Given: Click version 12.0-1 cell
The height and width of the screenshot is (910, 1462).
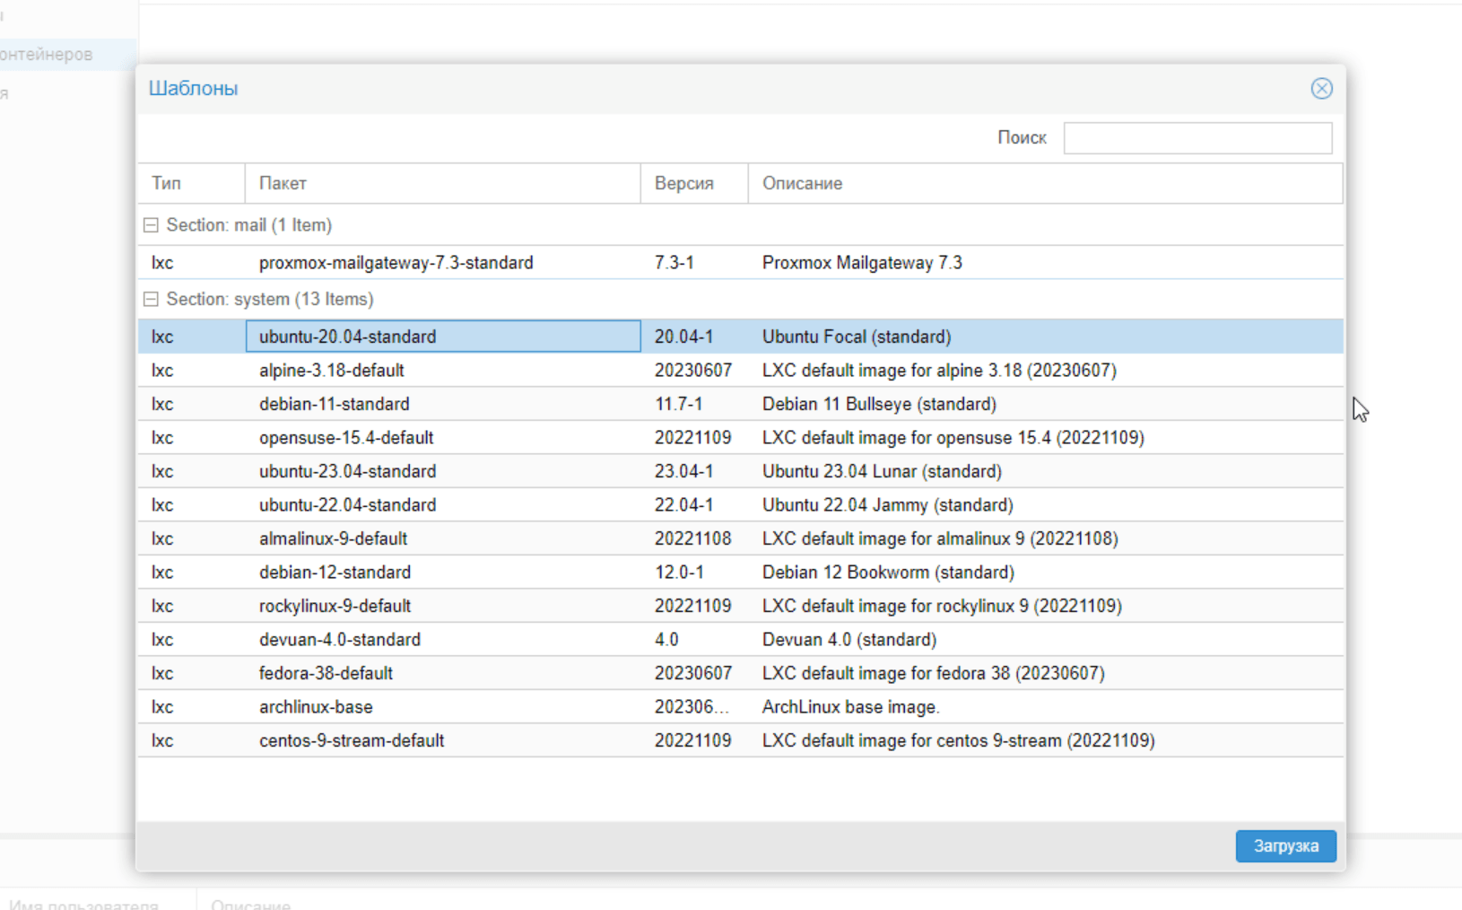Looking at the screenshot, I should (694, 573).
